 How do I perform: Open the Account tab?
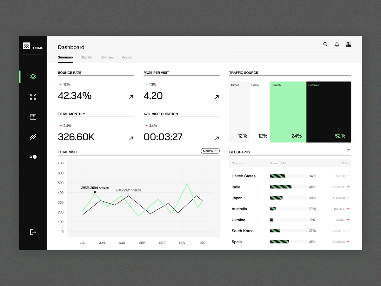point(128,57)
